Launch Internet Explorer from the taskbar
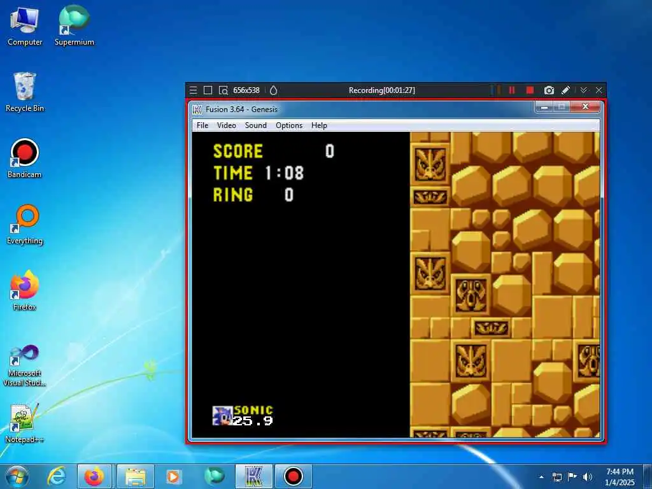This screenshot has height=489, width=652. click(57, 476)
